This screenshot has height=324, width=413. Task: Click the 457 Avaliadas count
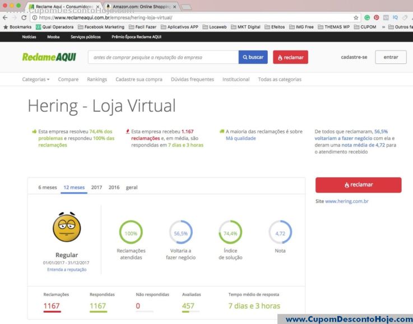188,306
